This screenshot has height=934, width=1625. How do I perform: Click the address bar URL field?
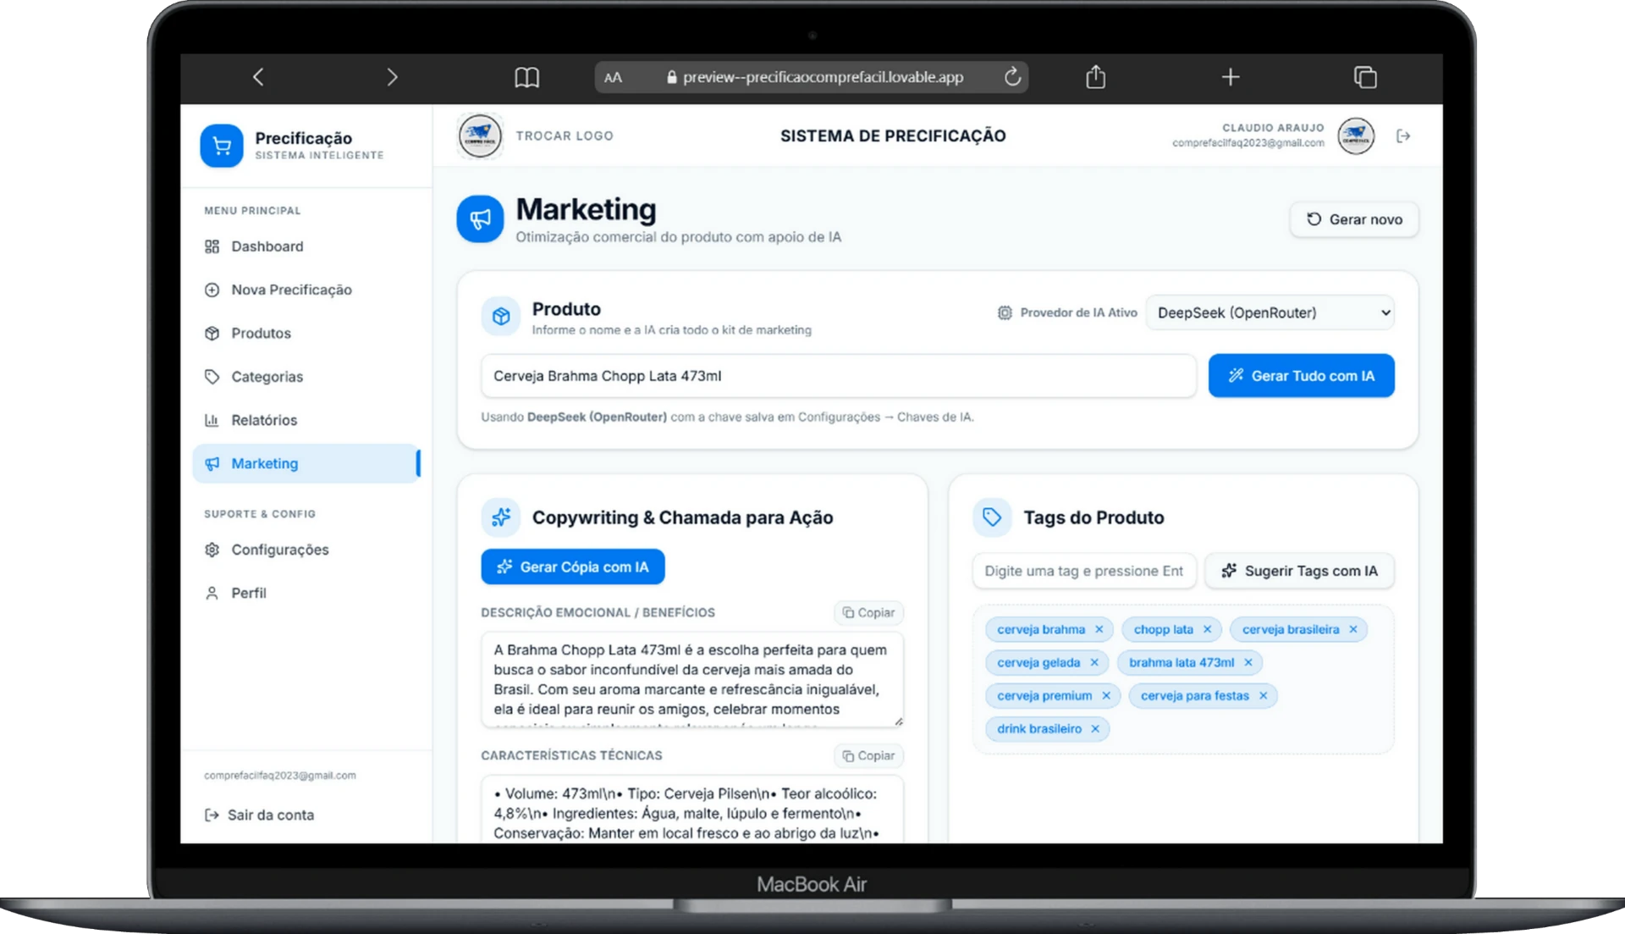(x=811, y=77)
